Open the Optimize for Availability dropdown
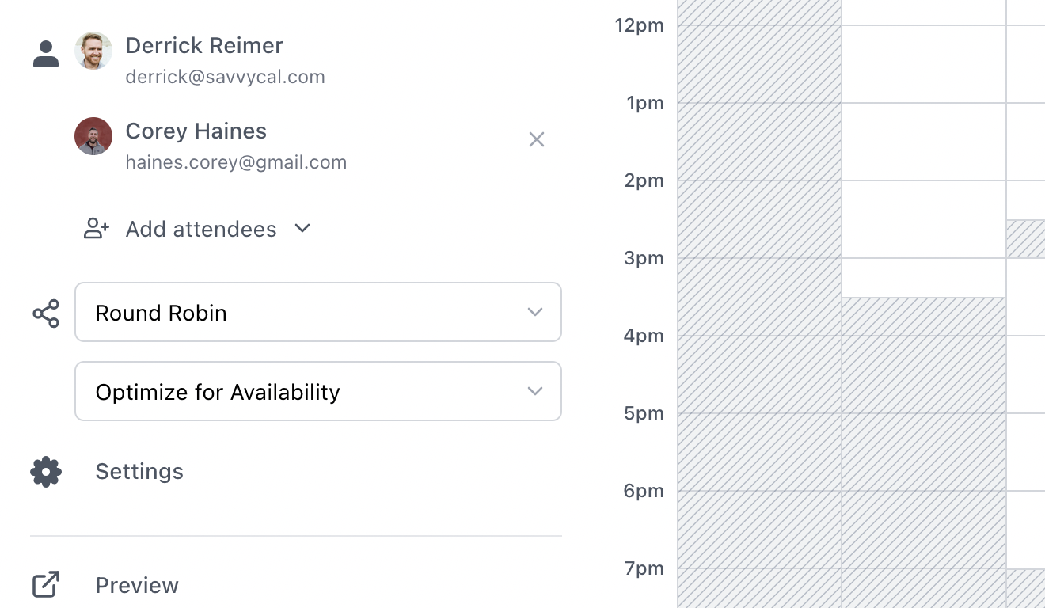The height and width of the screenshot is (608, 1045). tap(318, 391)
